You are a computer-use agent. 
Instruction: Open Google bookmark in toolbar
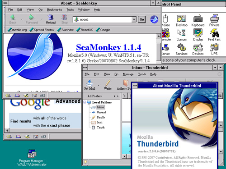coord(103,30)
